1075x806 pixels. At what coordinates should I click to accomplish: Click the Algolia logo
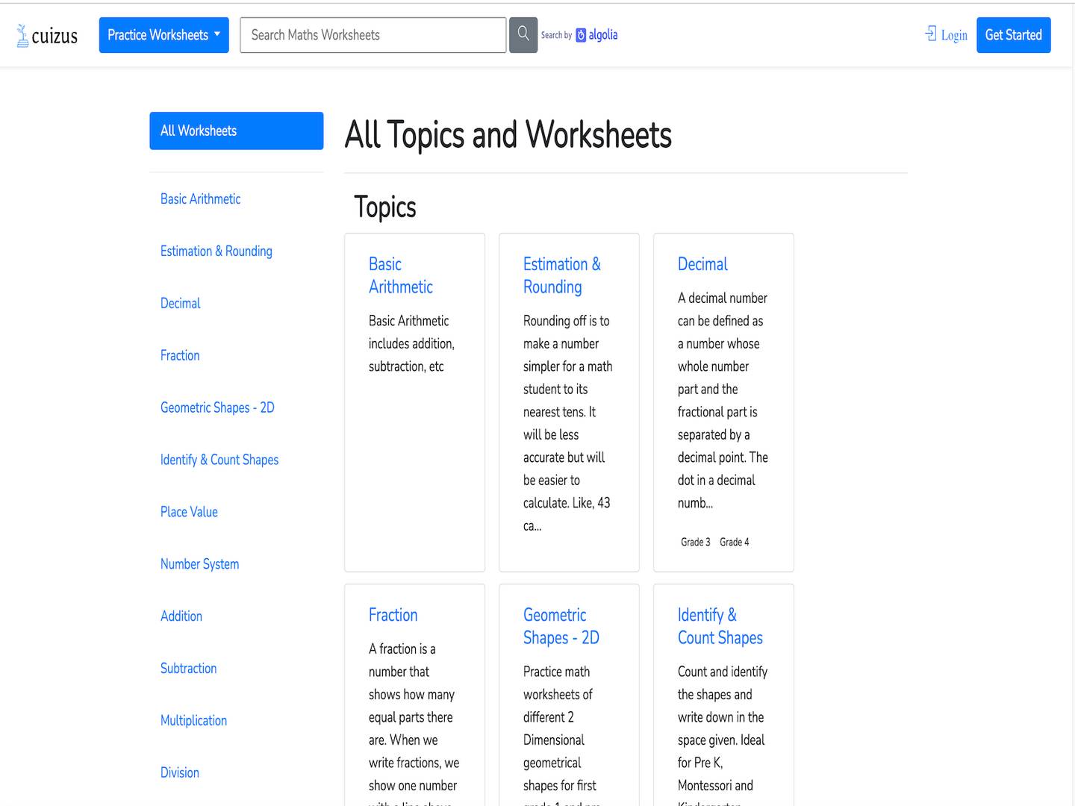click(596, 35)
